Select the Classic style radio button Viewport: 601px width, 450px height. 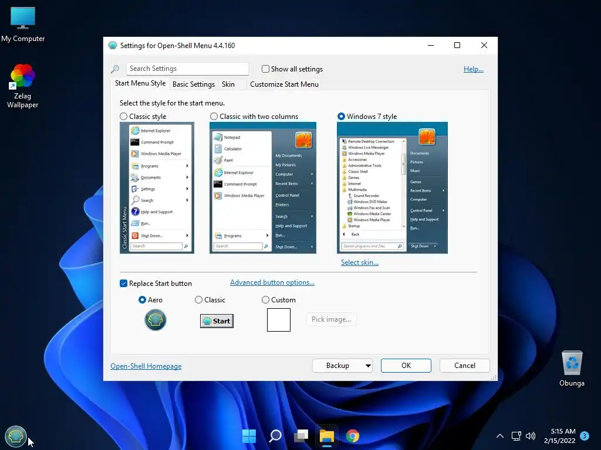(x=123, y=117)
